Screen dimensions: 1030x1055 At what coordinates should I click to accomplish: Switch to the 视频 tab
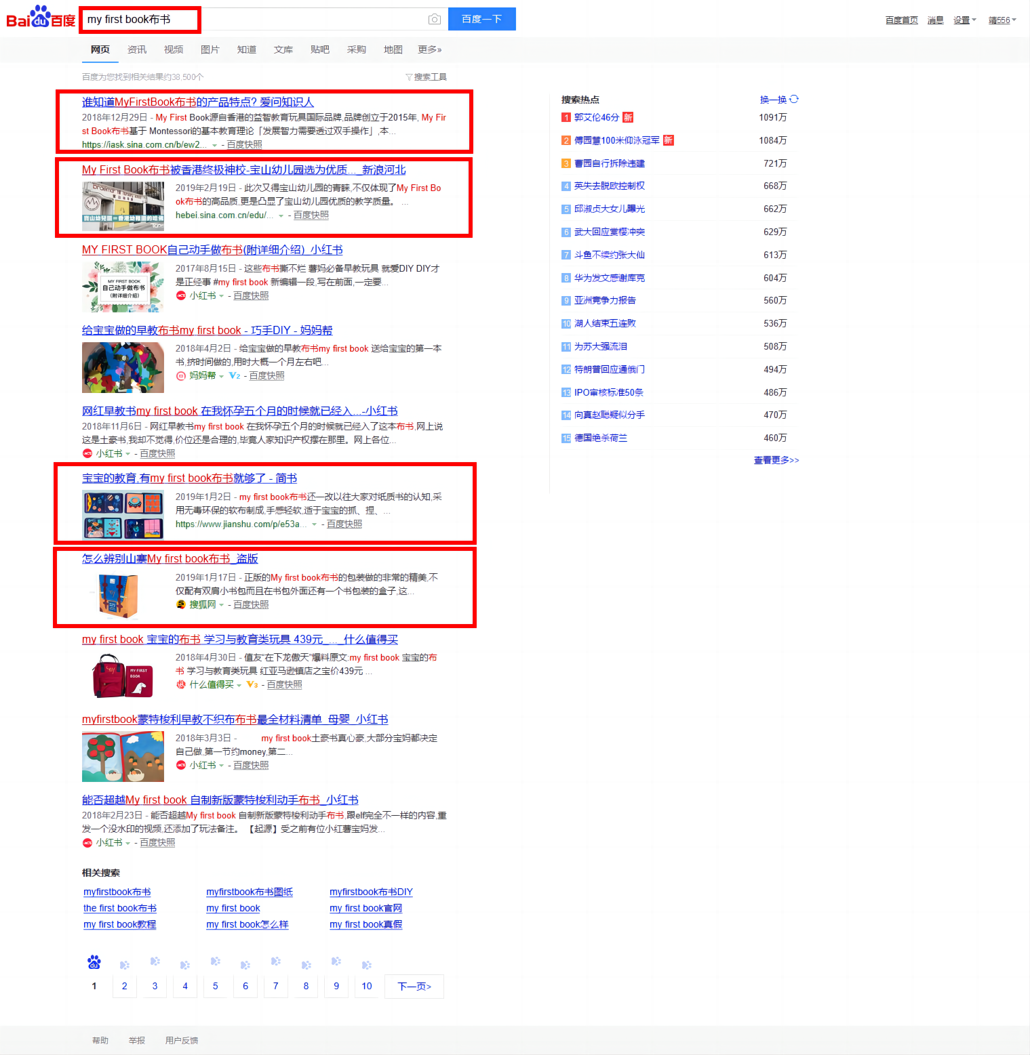coord(173,49)
